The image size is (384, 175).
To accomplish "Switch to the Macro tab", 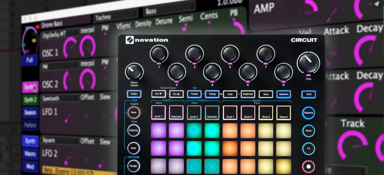I will coord(30,154).
